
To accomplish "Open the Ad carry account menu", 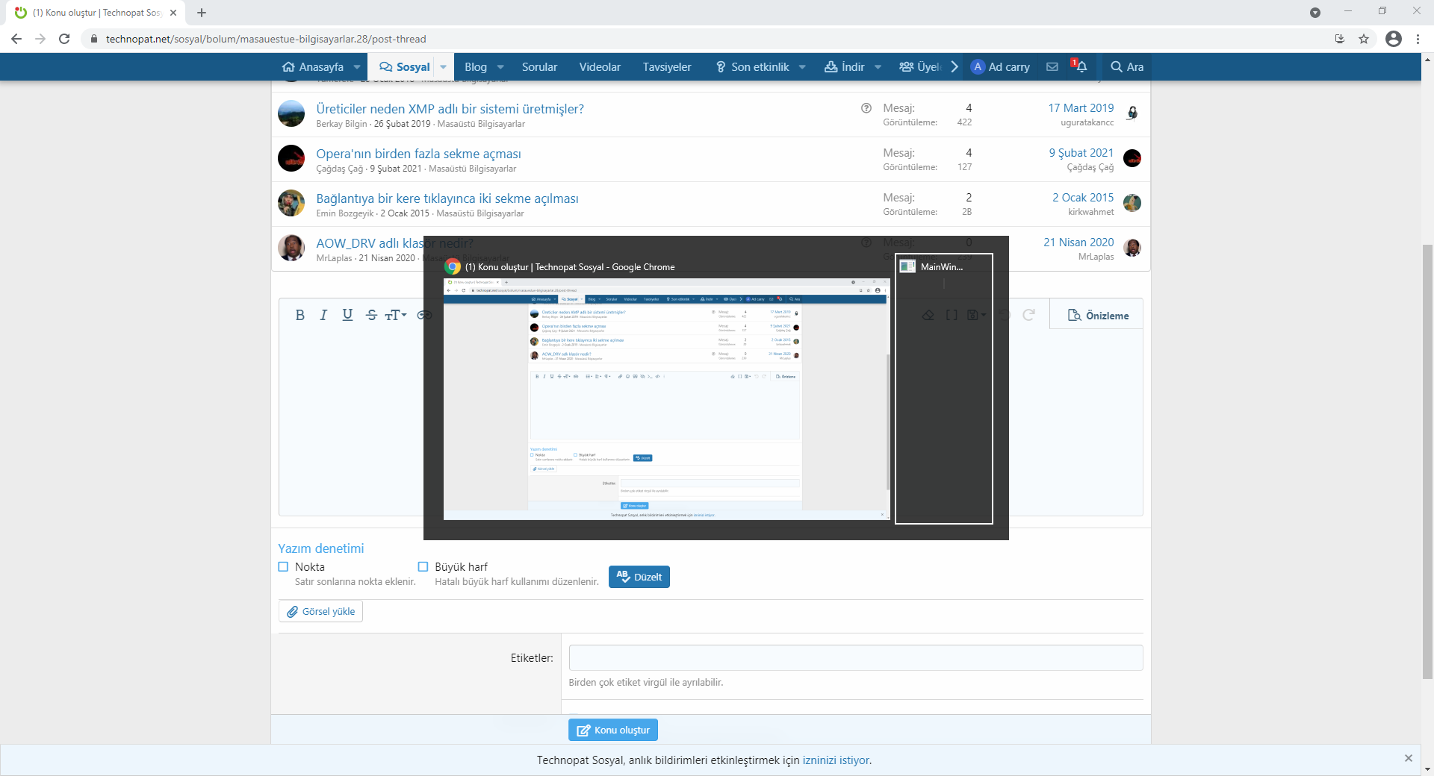I will (x=1000, y=66).
